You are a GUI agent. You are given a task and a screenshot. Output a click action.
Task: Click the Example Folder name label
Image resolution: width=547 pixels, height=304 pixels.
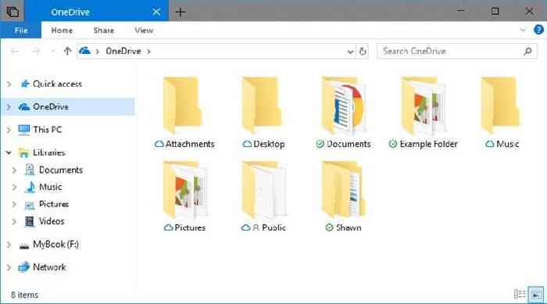coord(428,144)
